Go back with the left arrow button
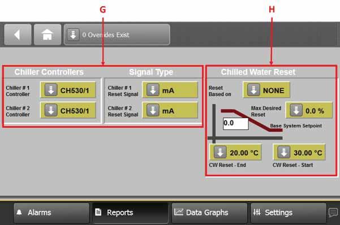This screenshot has width=340, height=225. click(18, 34)
